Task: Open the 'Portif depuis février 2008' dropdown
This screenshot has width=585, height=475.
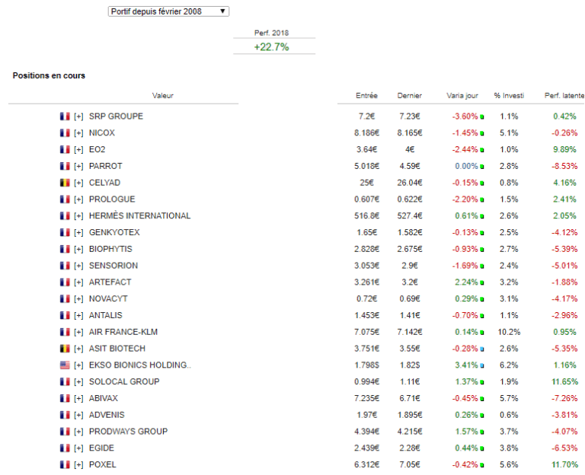Action: tap(168, 11)
